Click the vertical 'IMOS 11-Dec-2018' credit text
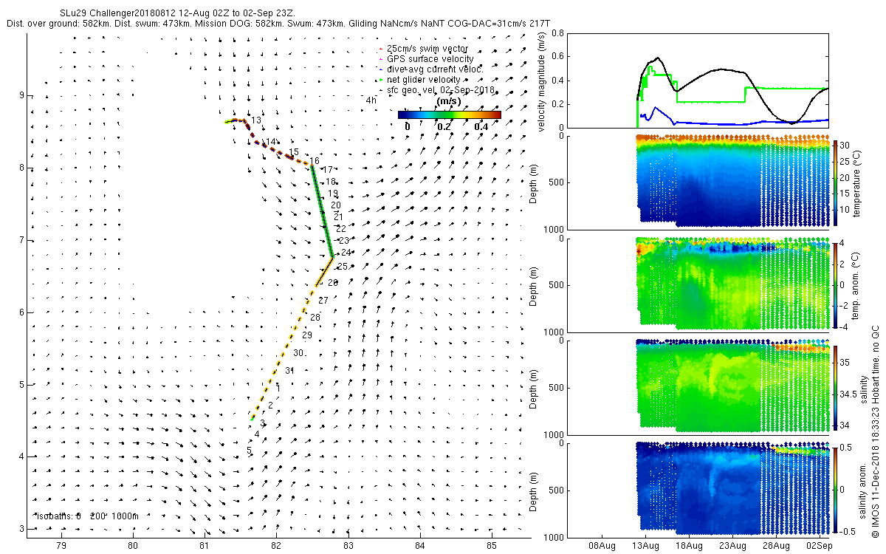Image resolution: width=886 pixels, height=554 pixels. [876, 431]
